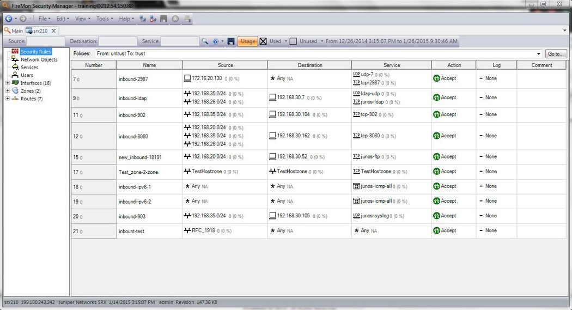Click the Forward navigation arrow icon
Screen dimensions: 572x310
tap(23, 19)
